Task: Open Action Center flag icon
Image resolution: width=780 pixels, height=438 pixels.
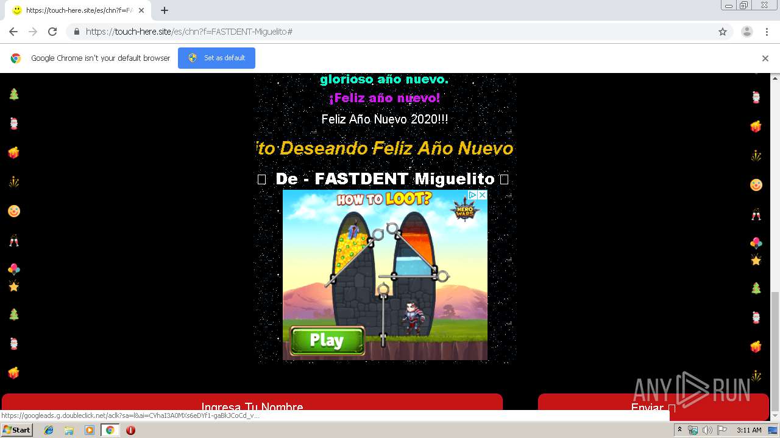Action: (722, 430)
